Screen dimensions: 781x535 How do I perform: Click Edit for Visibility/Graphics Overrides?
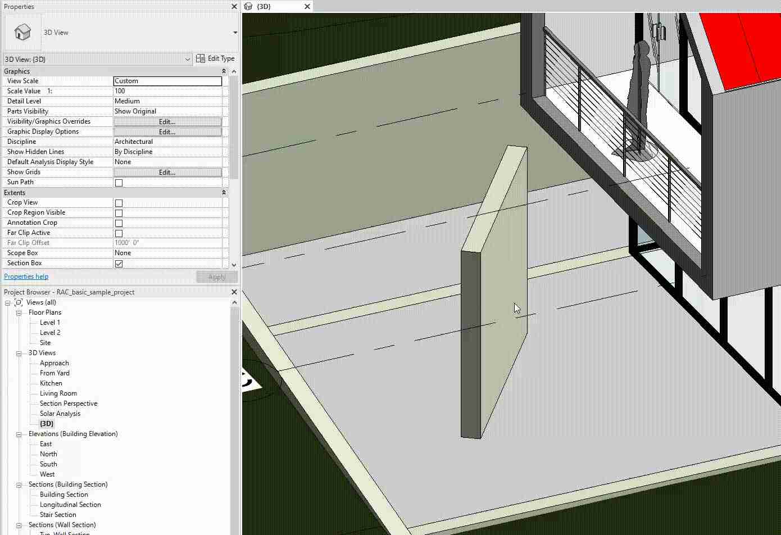click(x=167, y=121)
